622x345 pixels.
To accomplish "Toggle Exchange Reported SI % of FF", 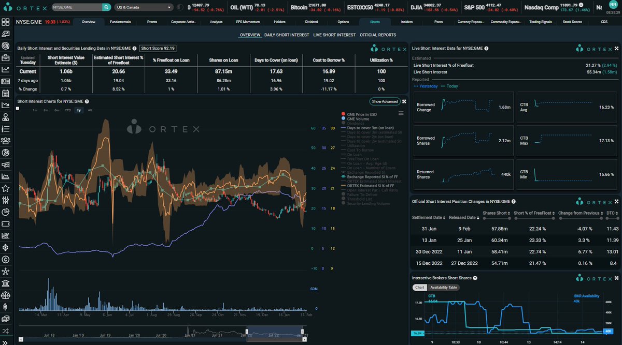I will coord(371,176).
